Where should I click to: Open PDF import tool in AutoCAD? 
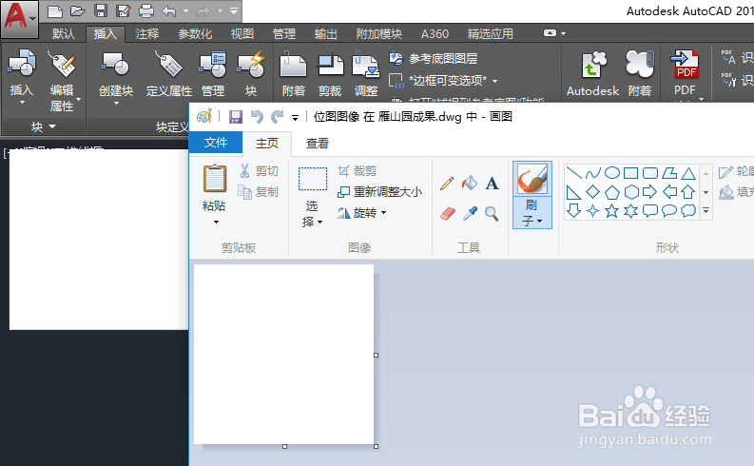point(685,64)
